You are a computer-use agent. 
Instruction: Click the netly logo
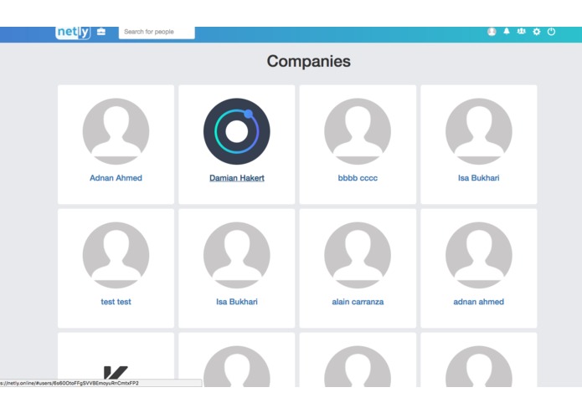(73, 33)
